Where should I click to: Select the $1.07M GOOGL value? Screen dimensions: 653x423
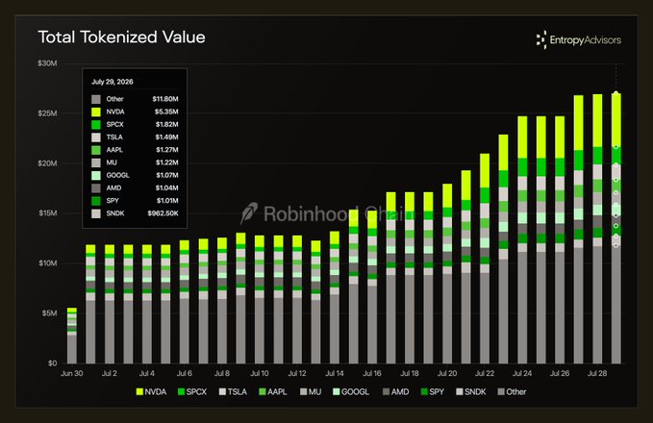(167, 175)
